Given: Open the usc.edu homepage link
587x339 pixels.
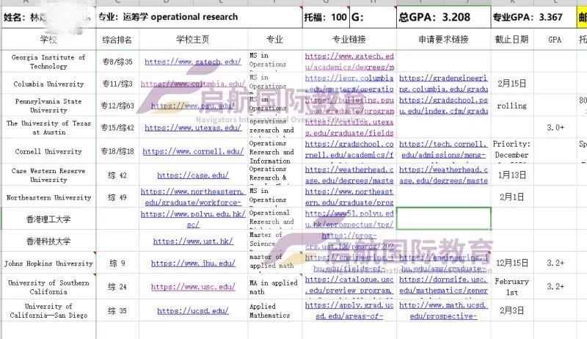Looking at the screenshot, I should (x=193, y=287).
